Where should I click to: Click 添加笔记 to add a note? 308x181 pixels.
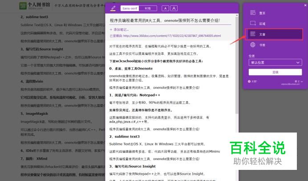[x=119, y=30]
